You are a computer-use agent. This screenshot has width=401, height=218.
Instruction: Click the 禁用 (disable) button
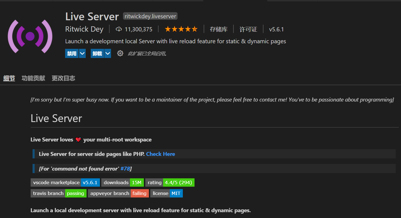tap(72, 54)
